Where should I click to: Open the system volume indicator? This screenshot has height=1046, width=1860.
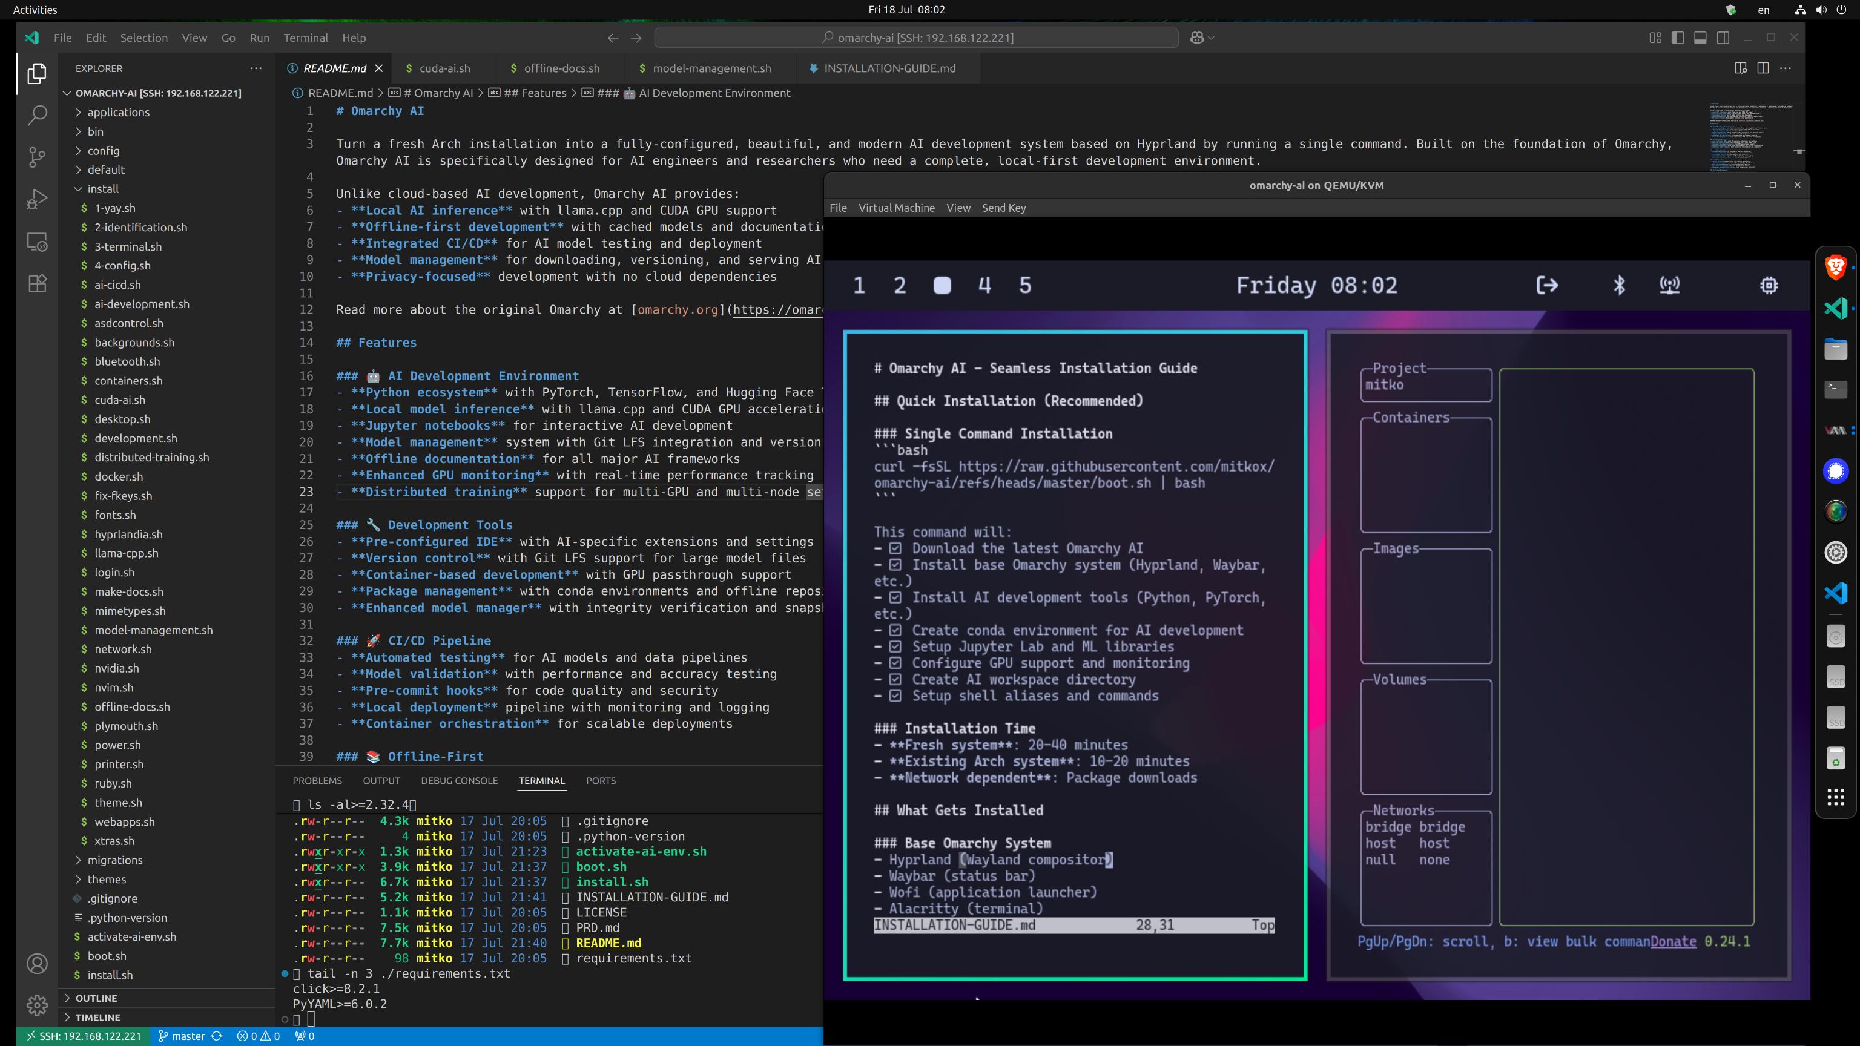point(1821,10)
